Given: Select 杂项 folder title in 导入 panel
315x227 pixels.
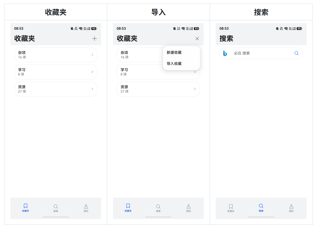Looking at the screenshot, I should [124, 53].
